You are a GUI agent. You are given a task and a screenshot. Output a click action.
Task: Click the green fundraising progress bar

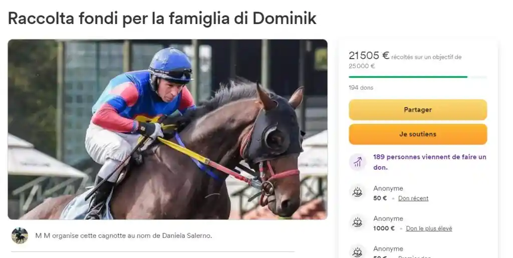(418, 77)
